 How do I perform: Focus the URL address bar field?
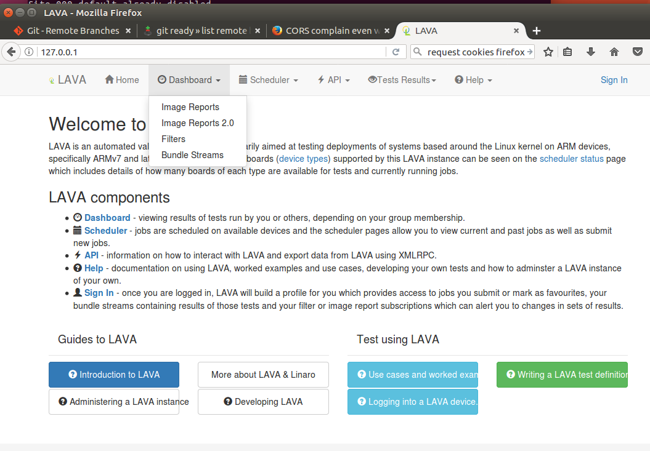pyautogui.click(x=209, y=52)
